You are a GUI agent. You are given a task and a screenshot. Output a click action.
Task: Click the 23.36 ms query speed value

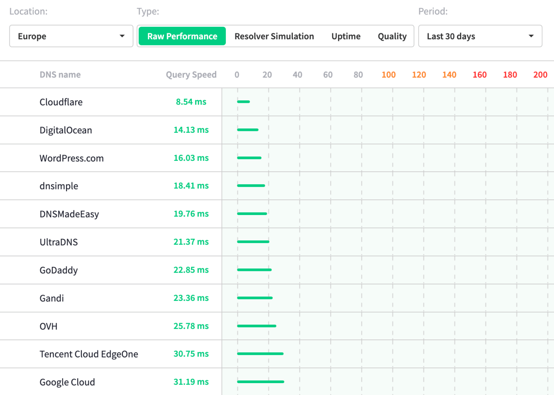tap(191, 298)
